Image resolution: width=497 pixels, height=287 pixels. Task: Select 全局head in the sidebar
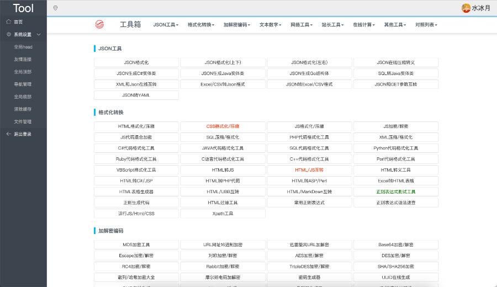[23, 47]
